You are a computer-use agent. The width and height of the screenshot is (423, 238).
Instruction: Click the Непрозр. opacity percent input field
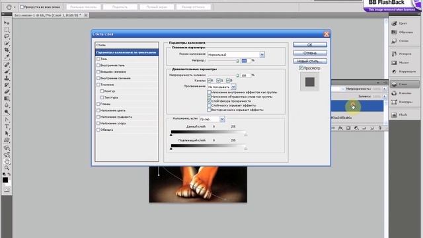[x=245, y=61]
